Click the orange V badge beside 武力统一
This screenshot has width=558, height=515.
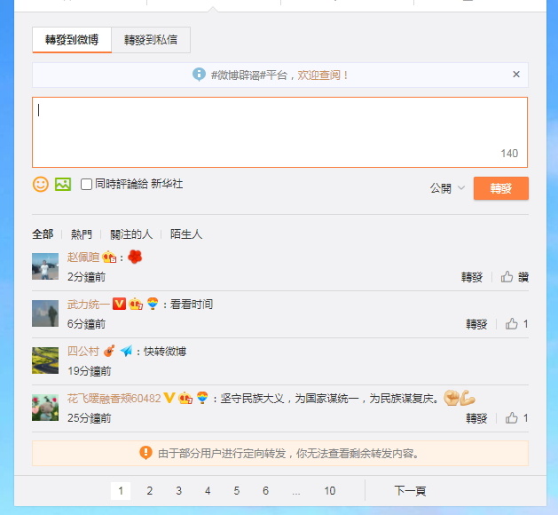click(119, 304)
